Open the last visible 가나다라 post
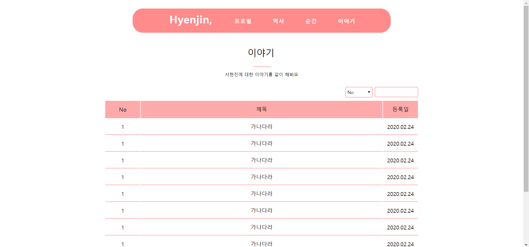The image size is (529, 247). (261, 244)
